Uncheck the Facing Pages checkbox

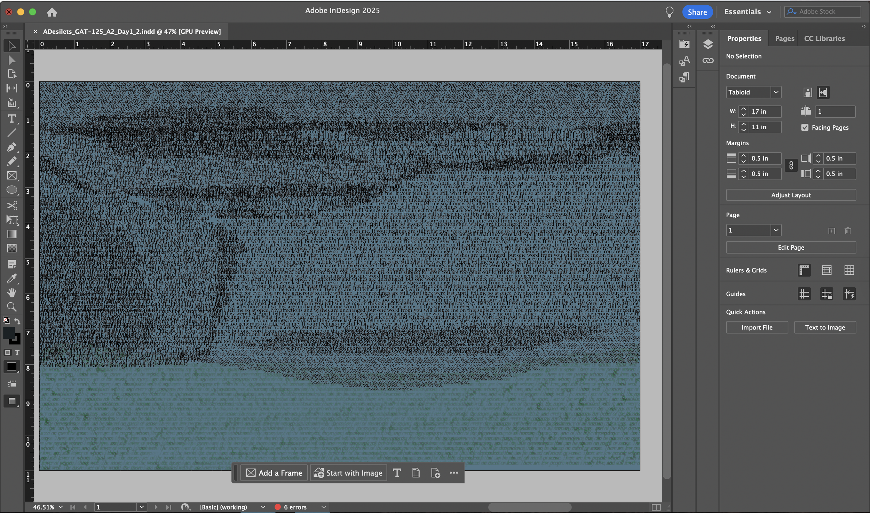pos(805,127)
